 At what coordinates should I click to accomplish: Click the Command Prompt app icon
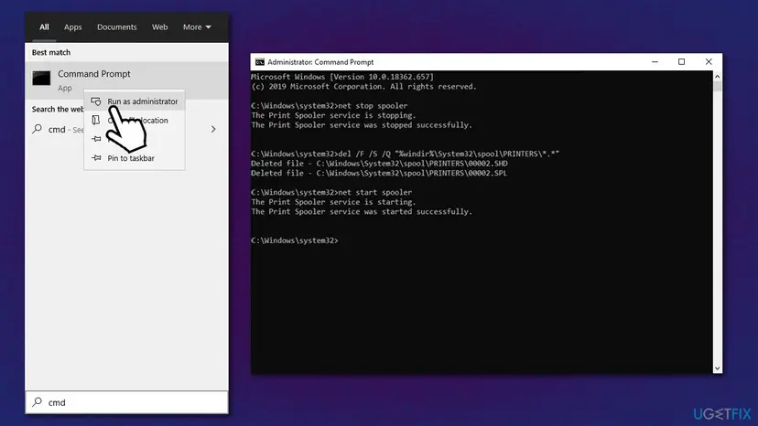[41, 79]
